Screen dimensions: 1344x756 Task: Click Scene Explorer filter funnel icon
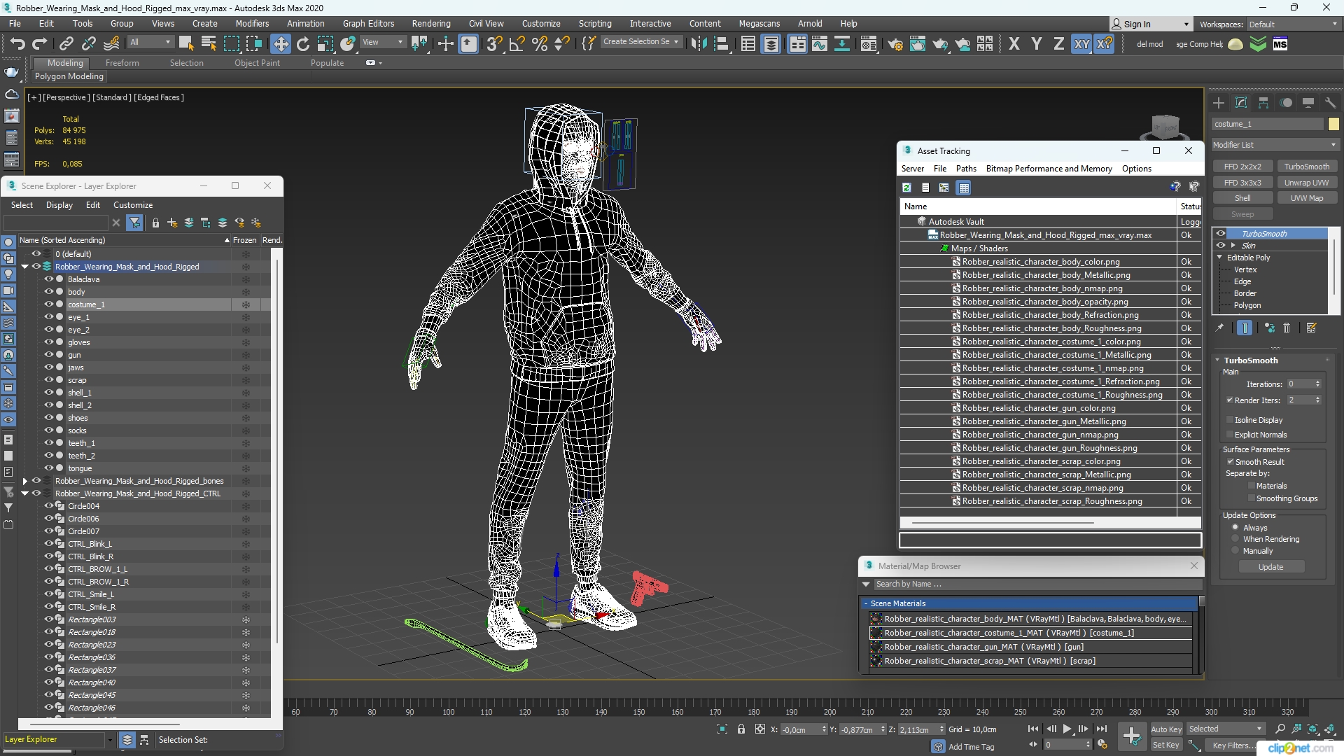pyautogui.click(x=135, y=223)
